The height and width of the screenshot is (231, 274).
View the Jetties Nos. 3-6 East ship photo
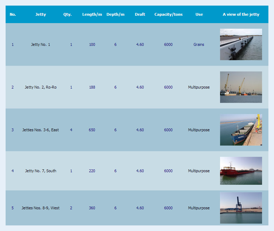pos(241,130)
